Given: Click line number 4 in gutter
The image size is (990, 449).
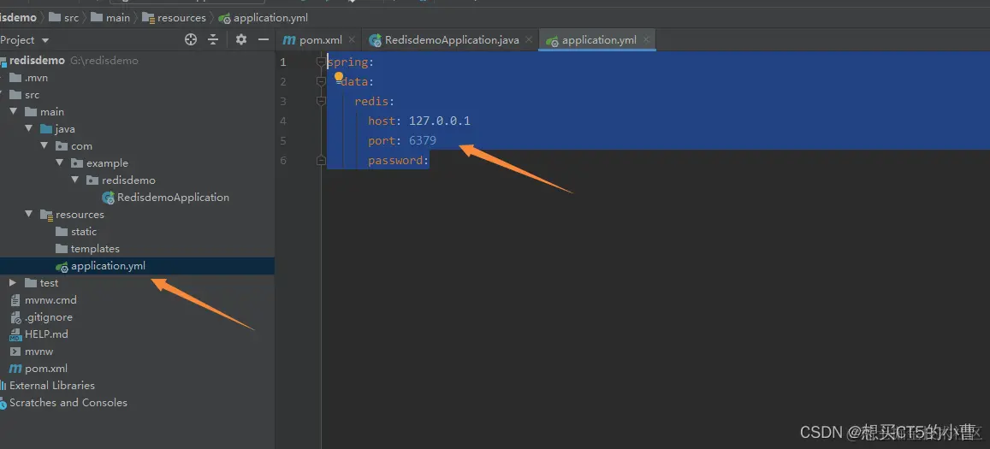Looking at the screenshot, I should [283, 121].
